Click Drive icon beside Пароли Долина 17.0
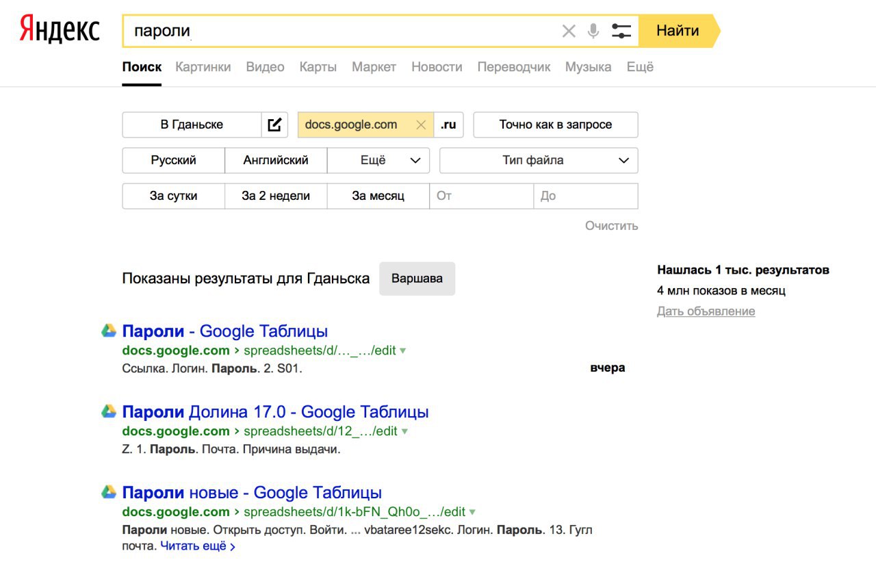Image resolution: width=876 pixels, height=564 pixels. tap(109, 412)
